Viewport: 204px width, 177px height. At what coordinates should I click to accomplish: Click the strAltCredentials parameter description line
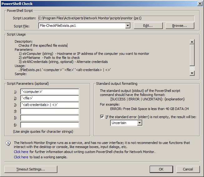pyautogui.click(x=63, y=62)
